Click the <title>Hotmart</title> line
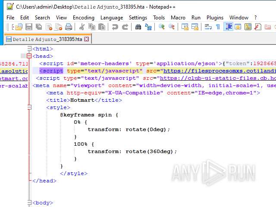This screenshot has width=276, height=207. coord(84,100)
